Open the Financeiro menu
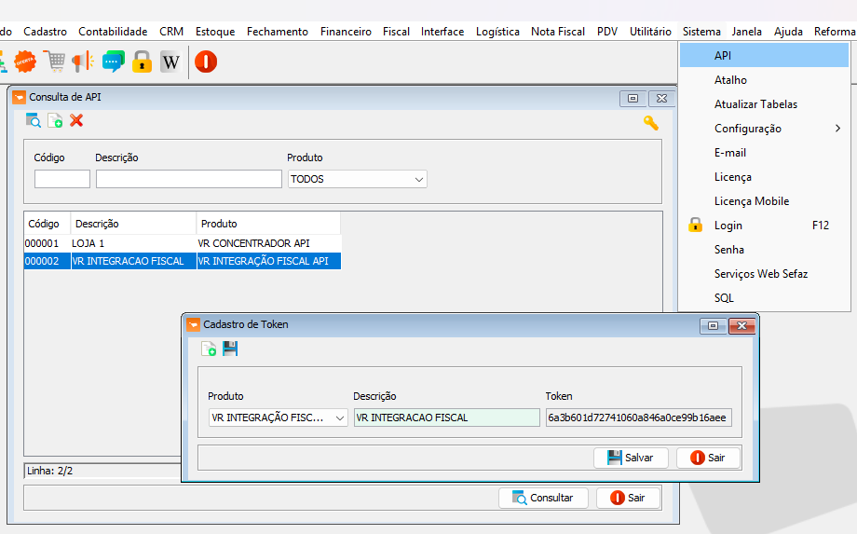 click(346, 32)
